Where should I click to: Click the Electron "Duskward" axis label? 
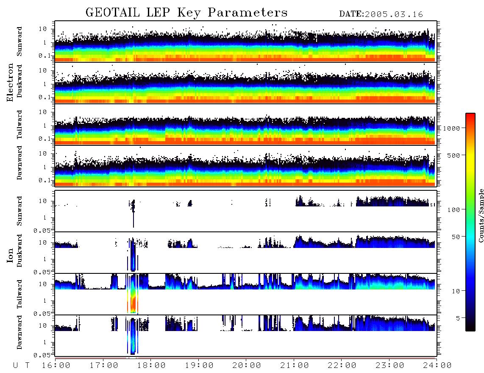pyautogui.click(x=19, y=81)
